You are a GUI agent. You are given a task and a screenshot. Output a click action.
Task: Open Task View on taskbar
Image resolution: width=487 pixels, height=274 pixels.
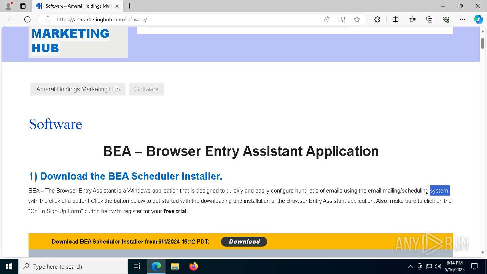(x=137, y=266)
